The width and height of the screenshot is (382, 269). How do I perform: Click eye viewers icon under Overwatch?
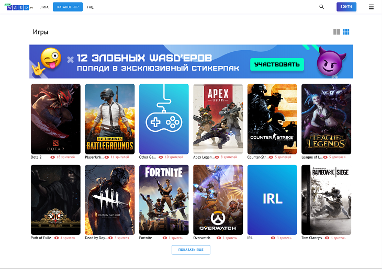tap(219, 238)
